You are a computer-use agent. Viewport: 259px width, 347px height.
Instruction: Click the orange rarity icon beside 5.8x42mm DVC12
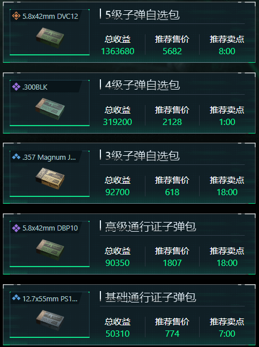tap(16, 16)
